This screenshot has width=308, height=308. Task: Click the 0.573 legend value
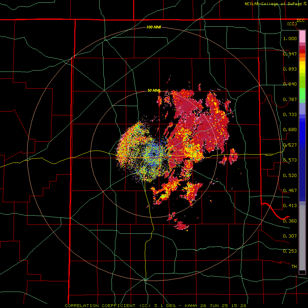[290, 160]
